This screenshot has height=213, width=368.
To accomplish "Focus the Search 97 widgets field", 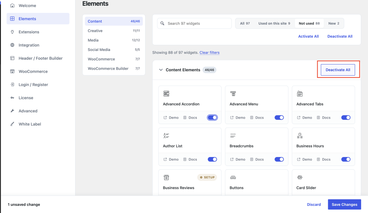I will tap(194, 23).
